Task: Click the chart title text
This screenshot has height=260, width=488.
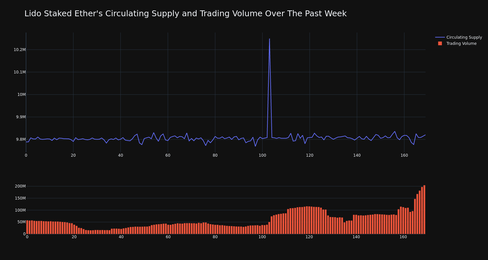Action: [185, 14]
